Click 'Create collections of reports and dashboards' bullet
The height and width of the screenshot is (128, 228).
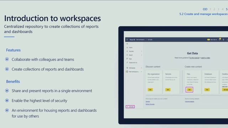(48, 69)
